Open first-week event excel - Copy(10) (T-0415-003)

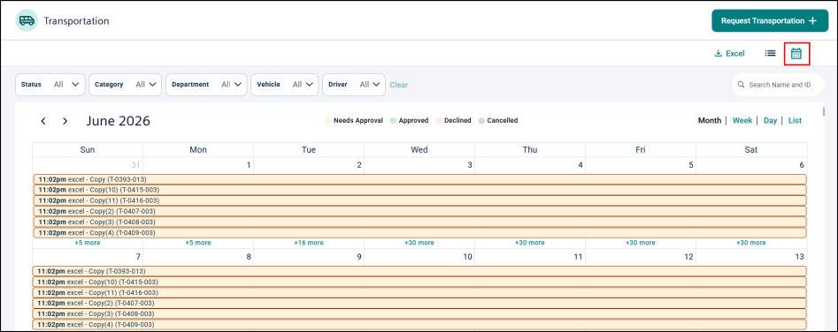point(420,190)
